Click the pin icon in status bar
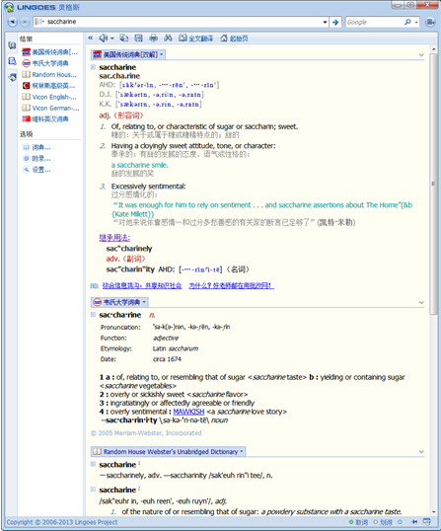The height and width of the screenshot is (531, 441). [x=414, y=522]
